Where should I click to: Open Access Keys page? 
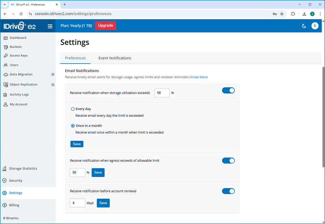(19, 56)
